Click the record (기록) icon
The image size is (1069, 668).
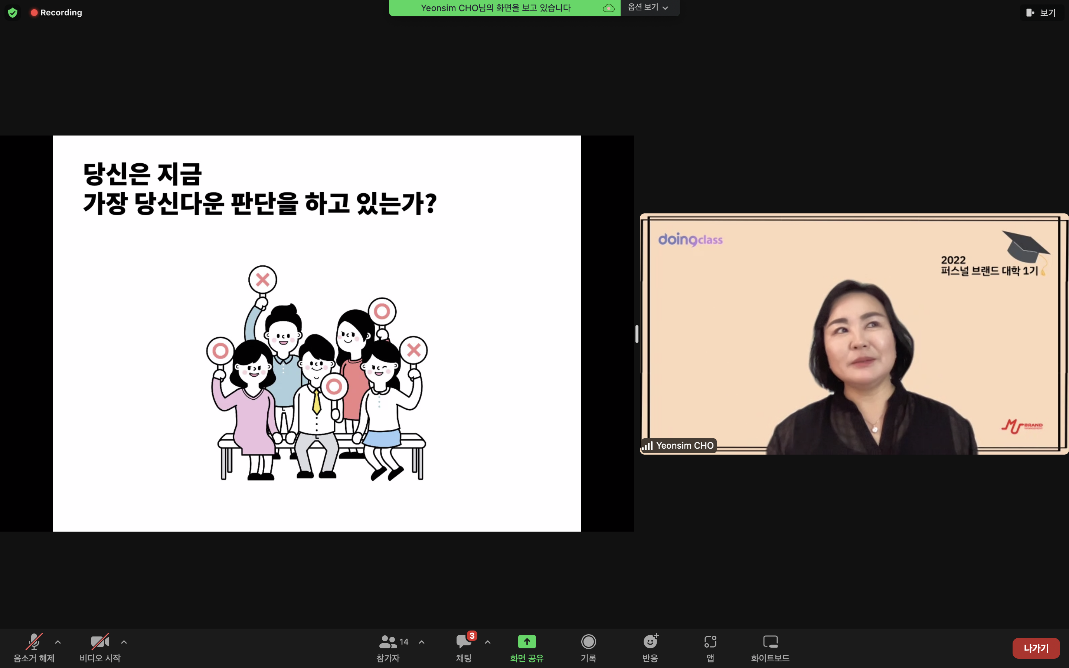coord(588,642)
